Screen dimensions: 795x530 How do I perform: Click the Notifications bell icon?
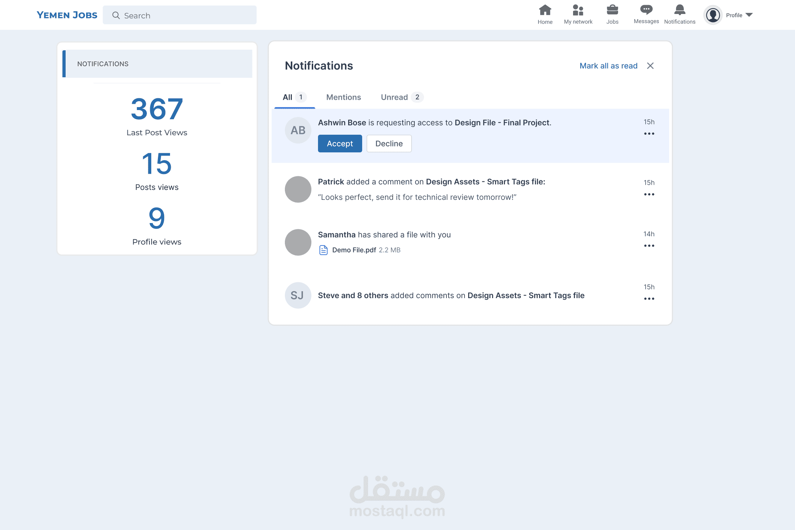point(679,10)
